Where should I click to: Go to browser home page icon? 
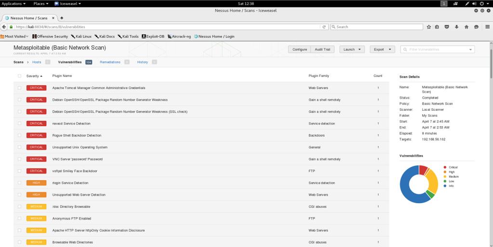point(466,27)
